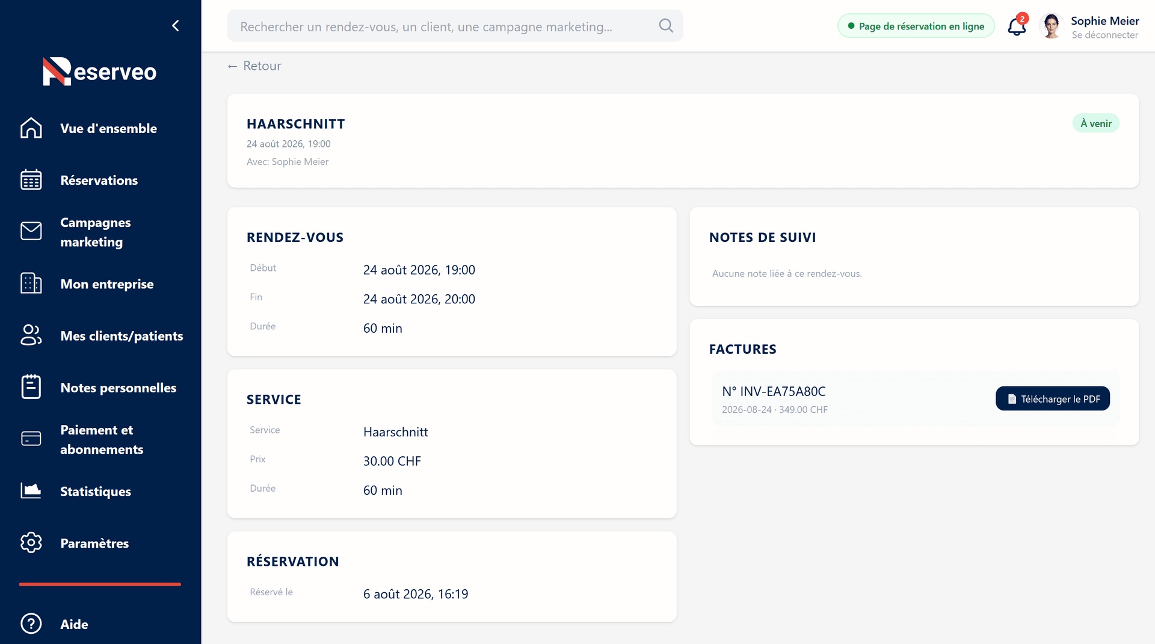Image resolution: width=1155 pixels, height=644 pixels.
Task: Click the Retour back link
Action: (254, 66)
